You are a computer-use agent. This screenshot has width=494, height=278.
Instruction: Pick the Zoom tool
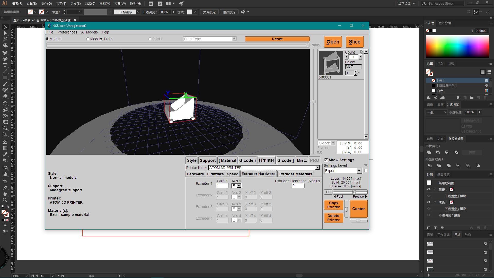tap(5, 200)
